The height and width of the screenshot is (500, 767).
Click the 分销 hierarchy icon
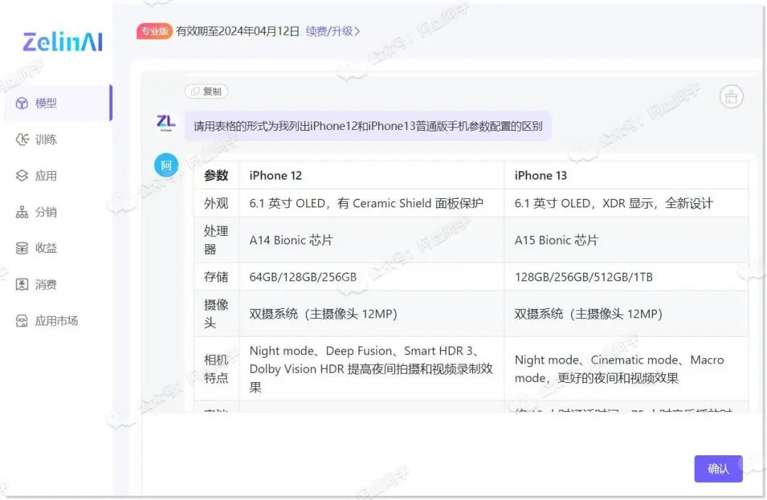coord(22,212)
